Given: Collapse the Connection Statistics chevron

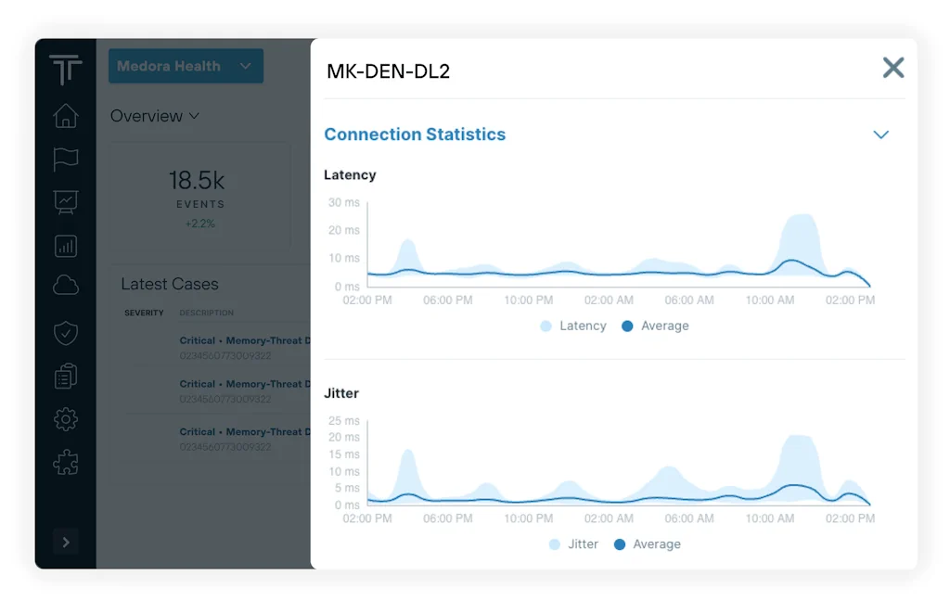Looking at the screenshot, I should pyautogui.click(x=880, y=135).
